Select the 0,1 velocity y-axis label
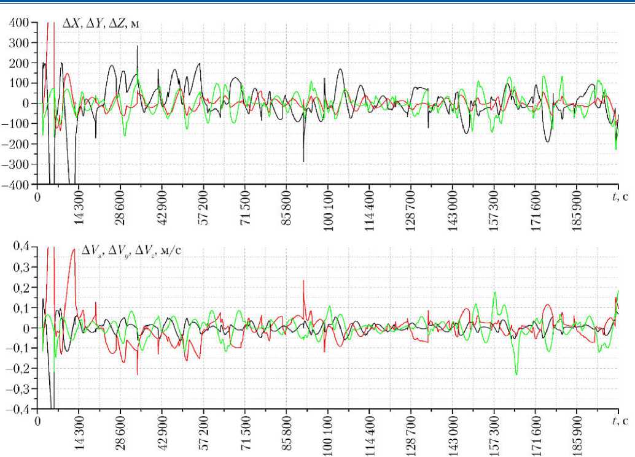635x457 pixels. tap(21, 308)
